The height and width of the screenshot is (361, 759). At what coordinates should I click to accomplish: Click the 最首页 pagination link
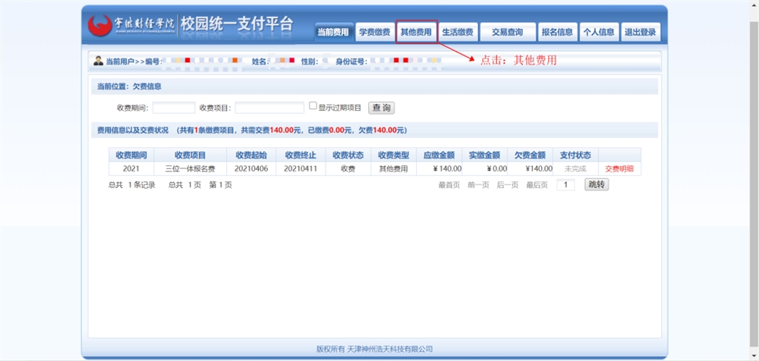[x=449, y=185]
